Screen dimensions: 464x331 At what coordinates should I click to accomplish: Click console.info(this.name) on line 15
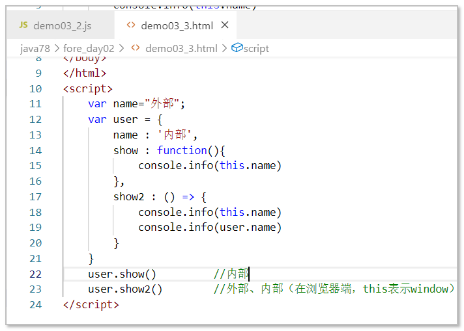tap(210, 166)
